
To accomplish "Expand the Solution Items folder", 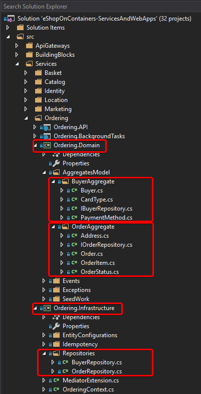I will pos(8,27).
